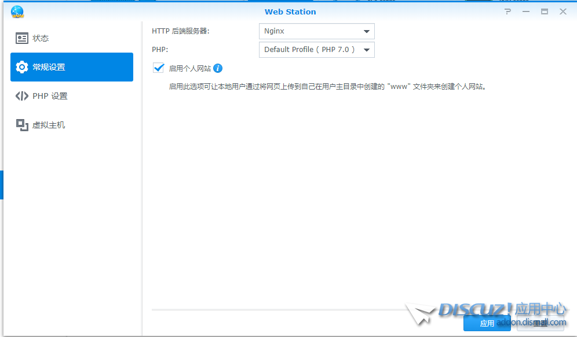
Task: Click the 状态 status card icon
Action: (x=21, y=38)
